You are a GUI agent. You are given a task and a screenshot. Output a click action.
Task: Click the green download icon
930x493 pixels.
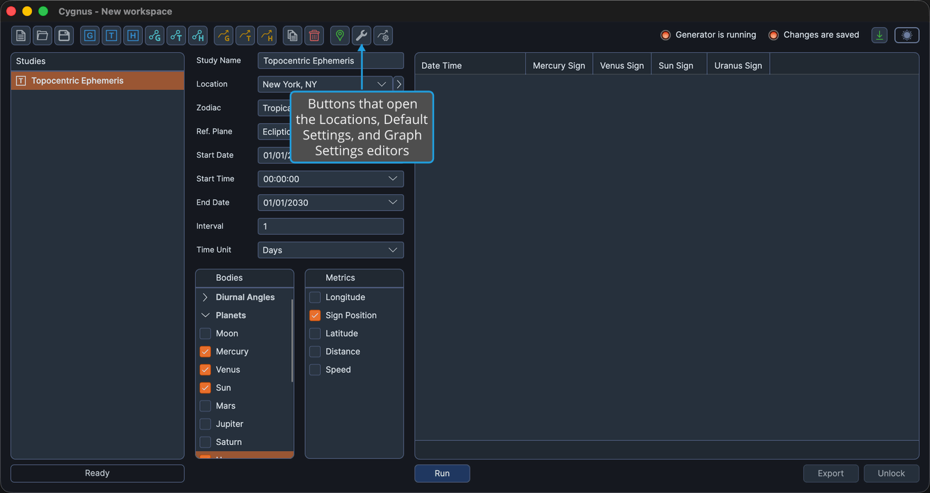[x=880, y=36]
